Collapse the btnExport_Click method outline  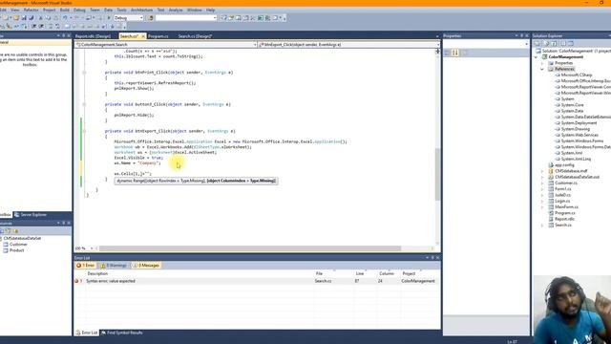[x=84, y=131]
